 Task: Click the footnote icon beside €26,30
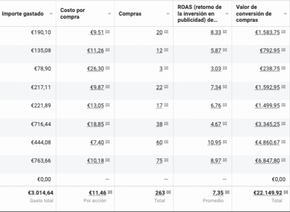108,69
